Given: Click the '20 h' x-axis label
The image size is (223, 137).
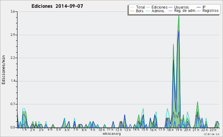Looking at the screenshot, I should pyautogui.click(x=187, y=130).
